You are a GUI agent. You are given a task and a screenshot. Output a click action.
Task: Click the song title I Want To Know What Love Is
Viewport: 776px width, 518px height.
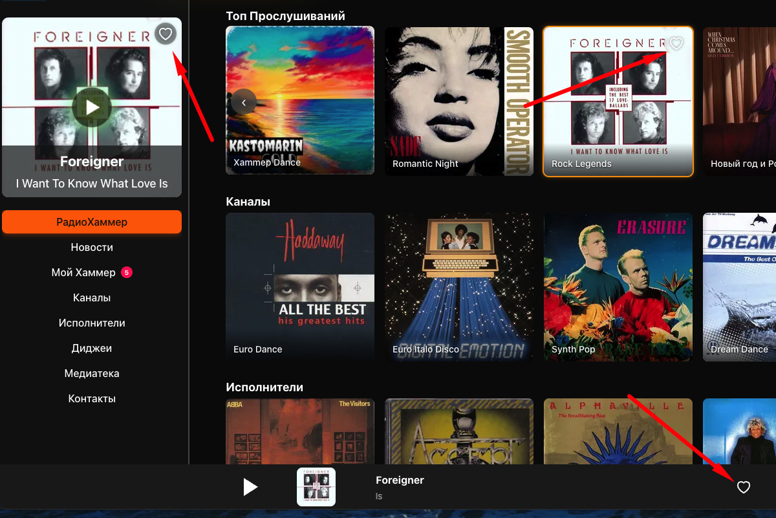pyautogui.click(x=92, y=184)
